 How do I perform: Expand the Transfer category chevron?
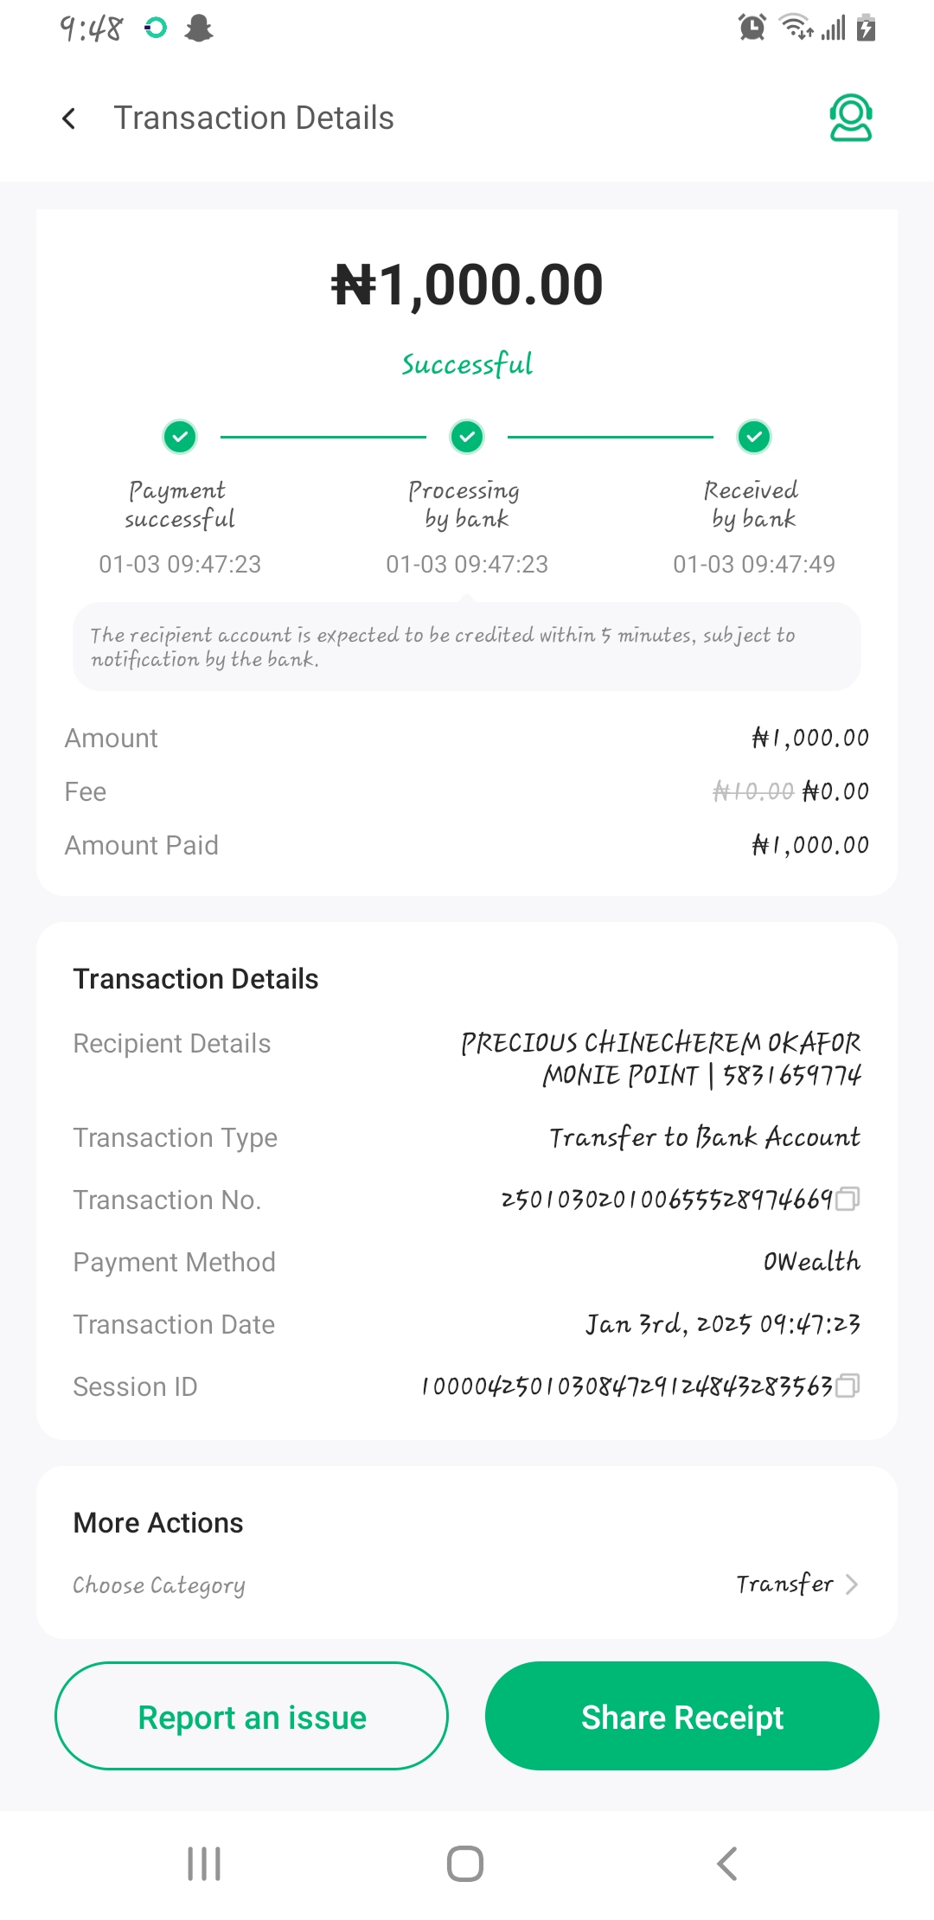coord(852,1584)
